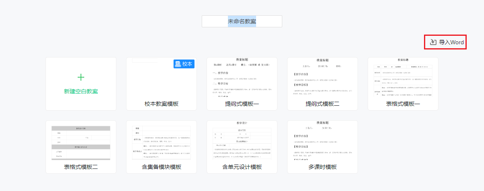Choose the 校本教案模板 label
This screenshot has height=191, width=484.
161,104
